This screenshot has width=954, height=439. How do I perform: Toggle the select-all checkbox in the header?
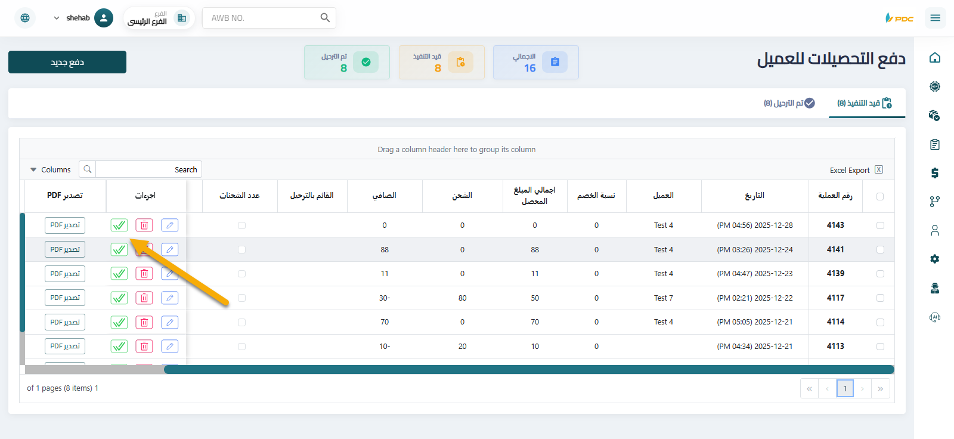coord(880,196)
